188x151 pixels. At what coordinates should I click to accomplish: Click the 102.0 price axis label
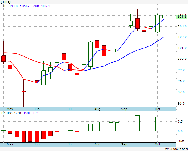[182, 37]
